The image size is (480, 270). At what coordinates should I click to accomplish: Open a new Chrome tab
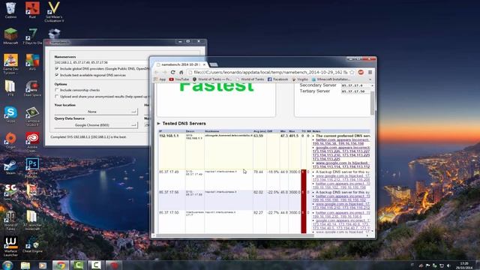pyautogui.click(x=214, y=64)
